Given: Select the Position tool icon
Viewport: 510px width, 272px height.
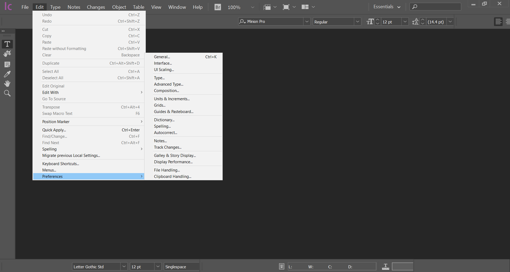Looking at the screenshot, I should pyautogui.click(x=7, y=54).
